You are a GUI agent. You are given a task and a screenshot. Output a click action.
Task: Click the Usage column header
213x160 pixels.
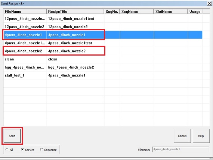pyautogui.click(x=195, y=12)
